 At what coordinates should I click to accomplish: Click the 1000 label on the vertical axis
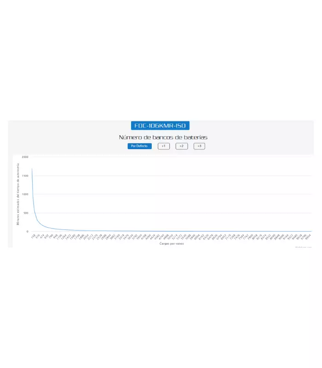(25, 194)
